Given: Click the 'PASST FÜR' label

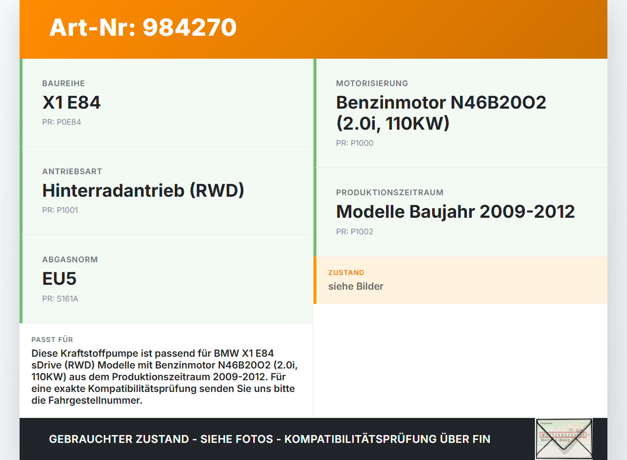Looking at the screenshot, I should pyautogui.click(x=52, y=340).
